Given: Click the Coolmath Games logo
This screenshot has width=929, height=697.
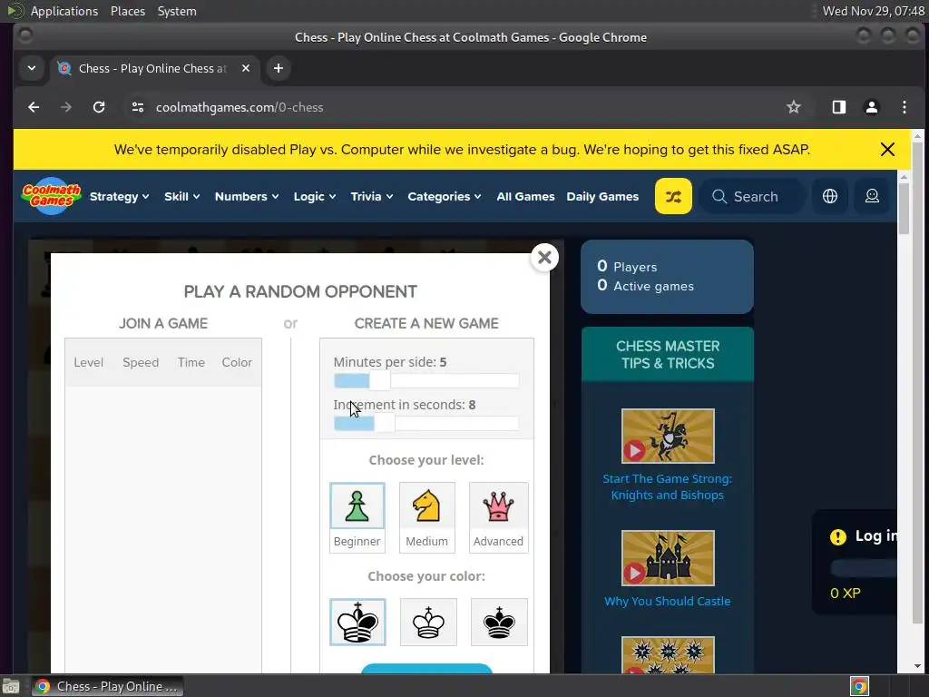Looking at the screenshot, I should click(52, 196).
